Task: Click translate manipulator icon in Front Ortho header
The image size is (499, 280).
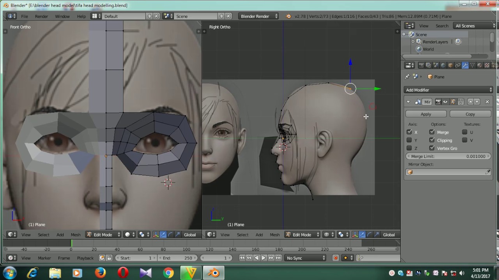Action: tap(163, 234)
